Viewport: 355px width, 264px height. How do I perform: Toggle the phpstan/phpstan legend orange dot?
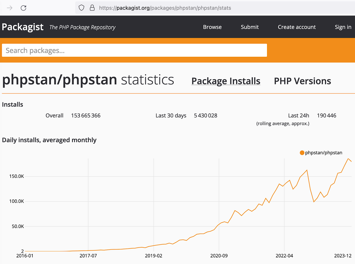[302, 153]
